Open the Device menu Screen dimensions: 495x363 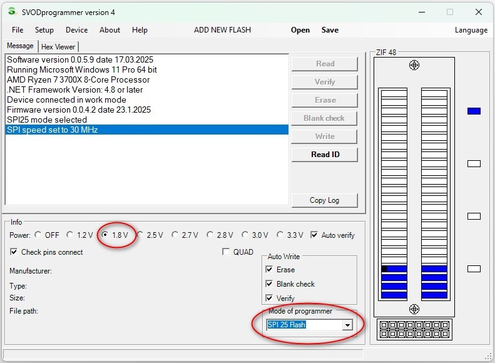point(77,30)
